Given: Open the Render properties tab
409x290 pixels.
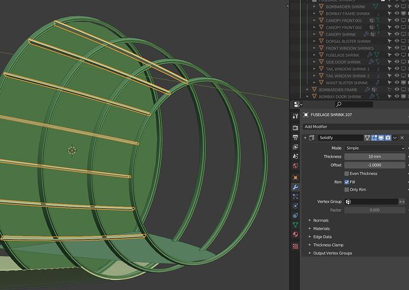Looking at the screenshot, I should point(295,128).
